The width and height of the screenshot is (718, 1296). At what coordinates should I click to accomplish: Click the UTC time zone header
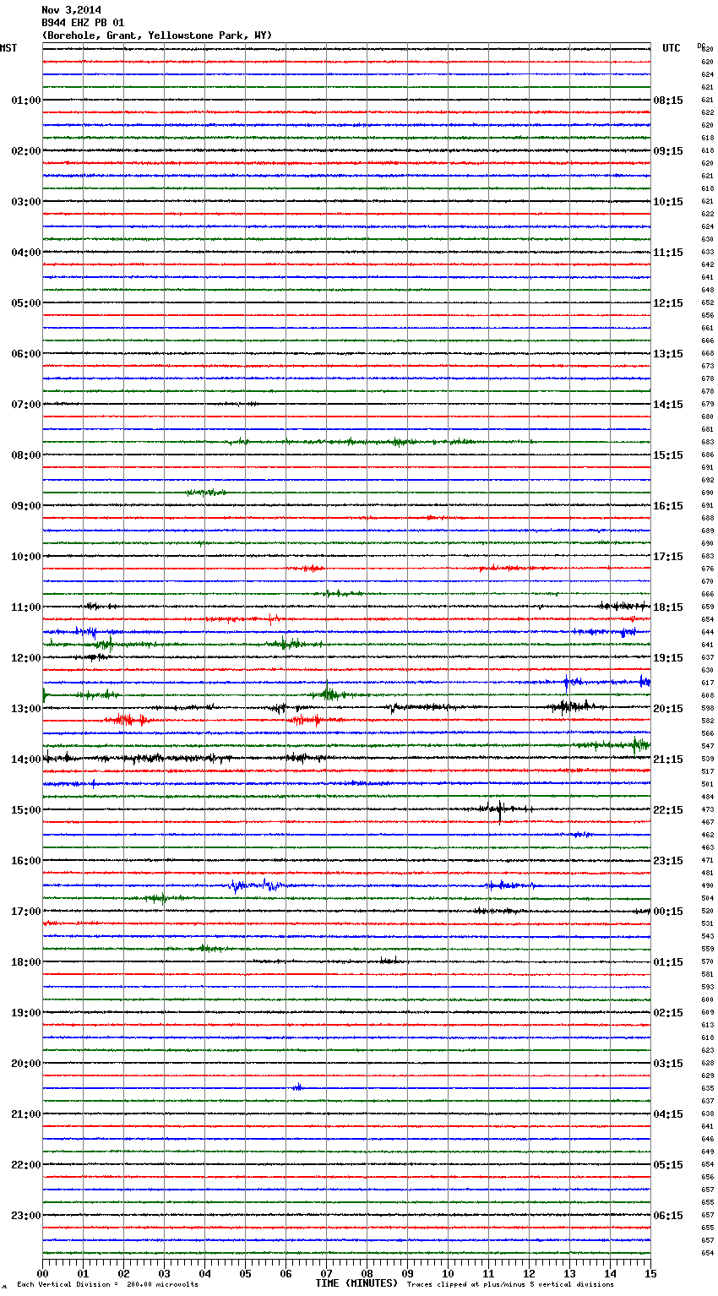[x=672, y=48]
